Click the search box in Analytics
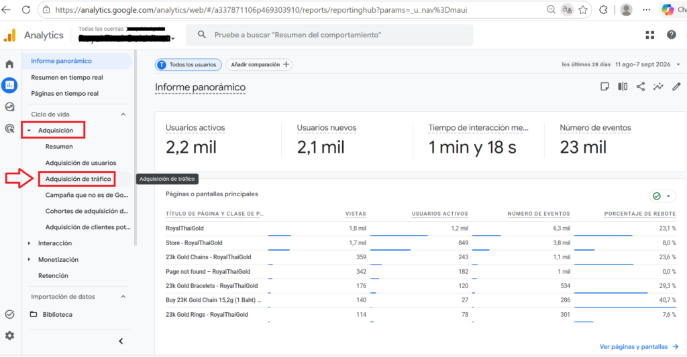Screen dimensions: 687x357 click(x=329, y=35)
